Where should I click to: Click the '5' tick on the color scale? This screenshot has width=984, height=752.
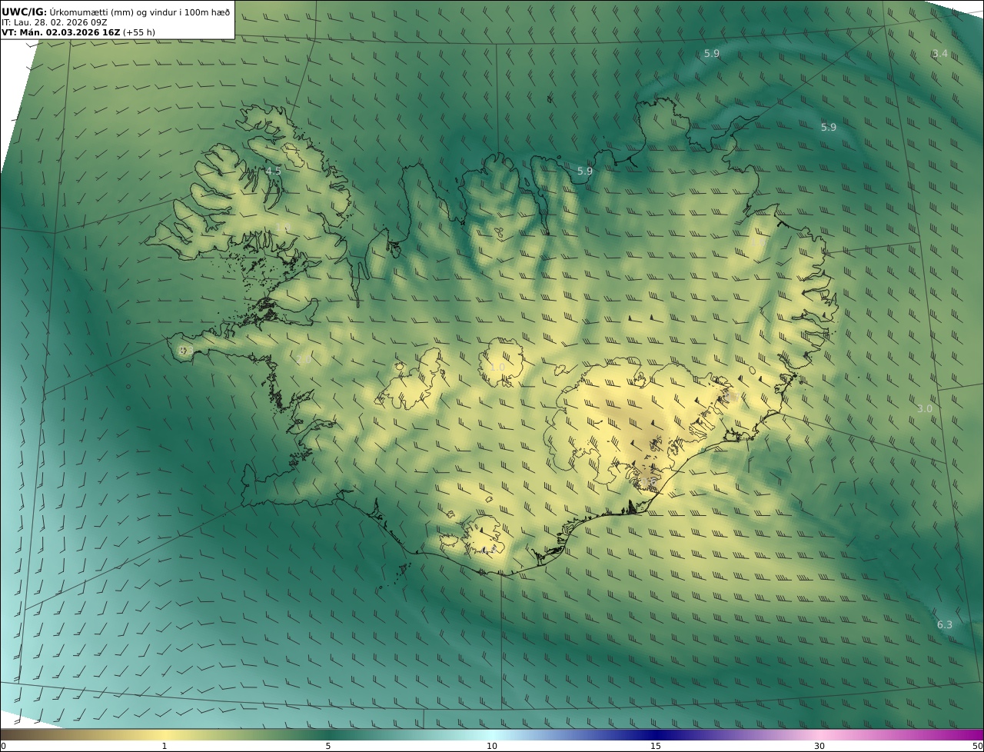tap(328, 746)
